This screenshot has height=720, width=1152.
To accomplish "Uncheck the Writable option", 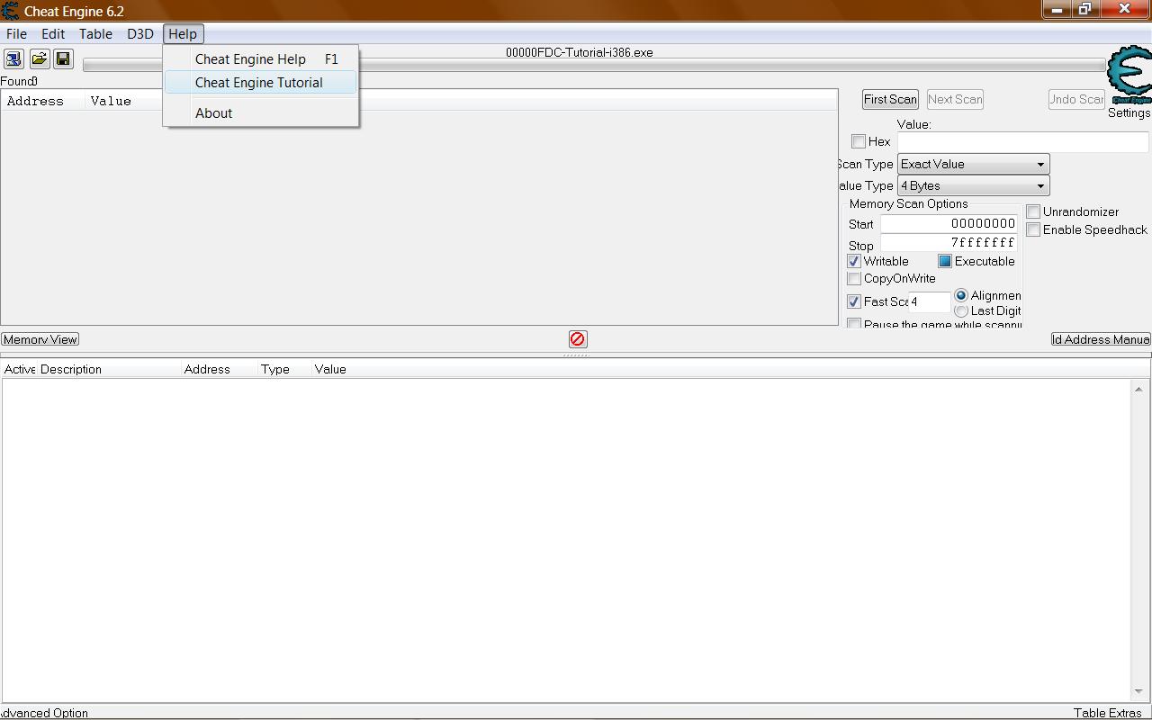I will [854, 261].
